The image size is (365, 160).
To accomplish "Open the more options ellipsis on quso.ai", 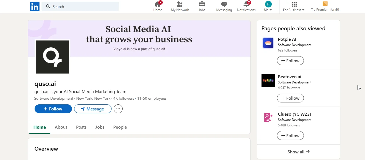I will [x=118, y=109].
